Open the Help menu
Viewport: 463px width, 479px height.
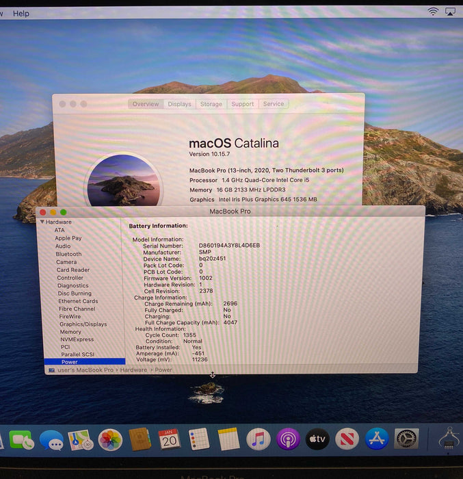coord(21,14)
